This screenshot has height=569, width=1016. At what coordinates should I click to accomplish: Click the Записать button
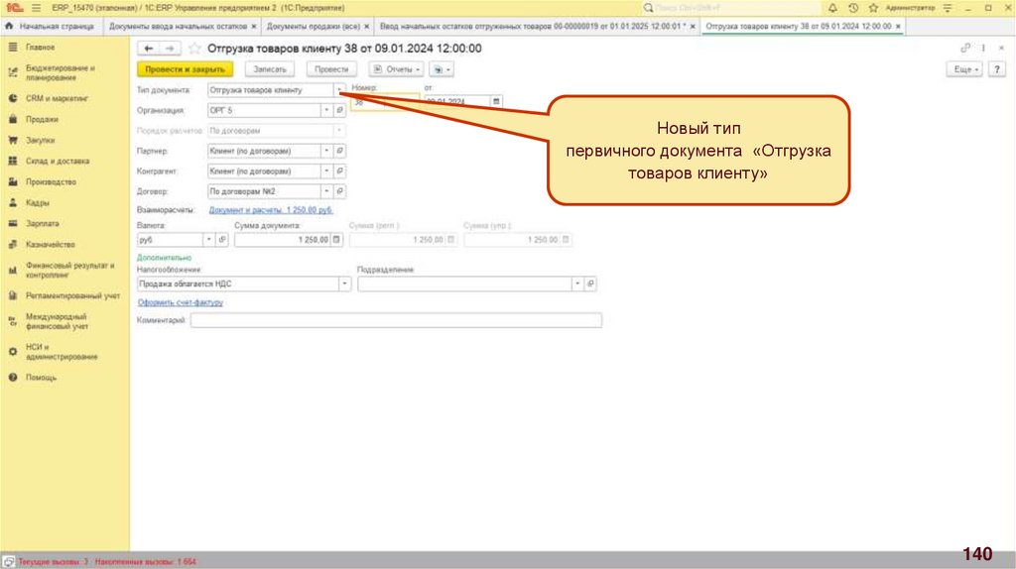click(270, 69)
